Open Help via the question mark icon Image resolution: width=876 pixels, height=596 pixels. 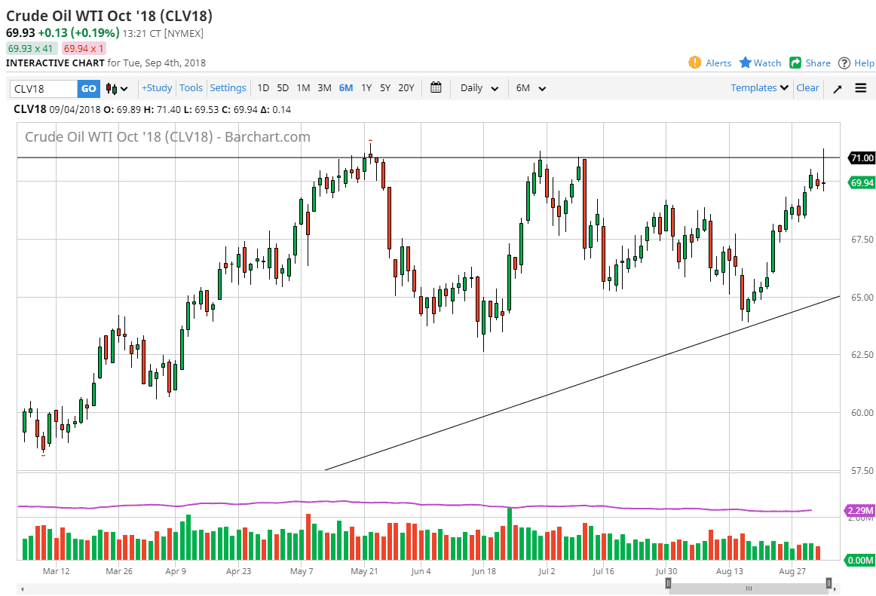(x=845, y=63)
